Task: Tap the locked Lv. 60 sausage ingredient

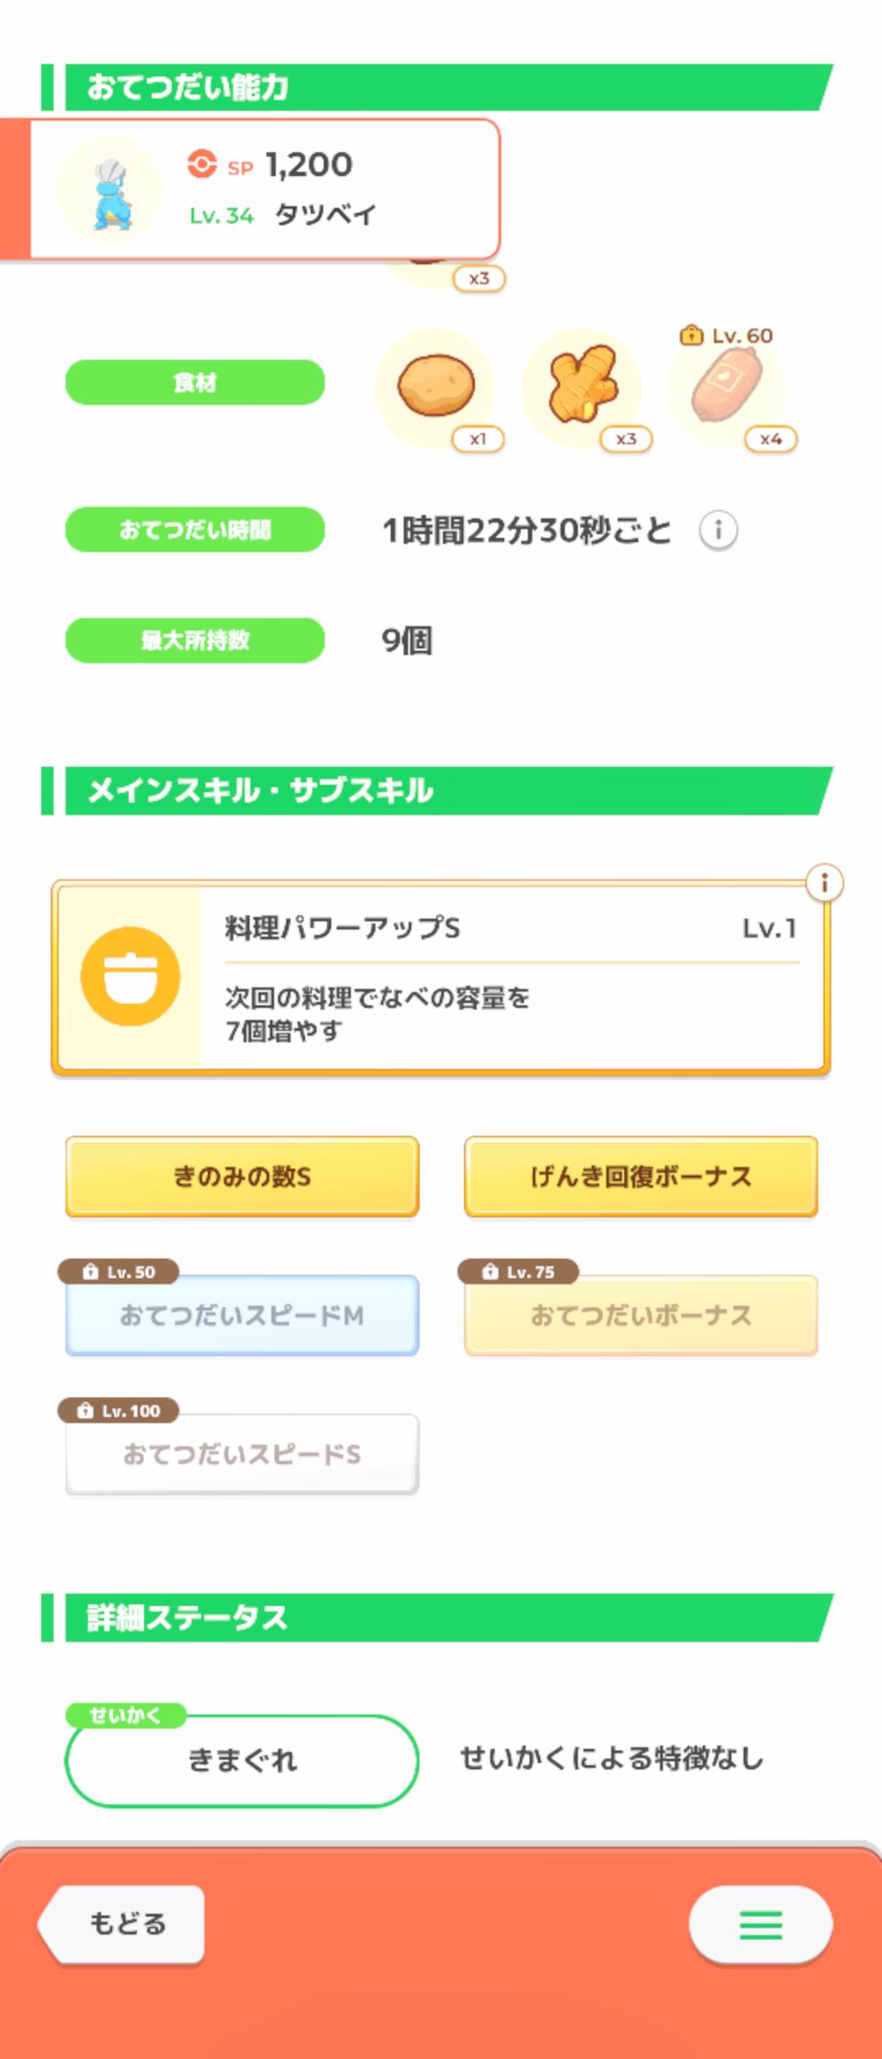Action: tap(727, 386)
